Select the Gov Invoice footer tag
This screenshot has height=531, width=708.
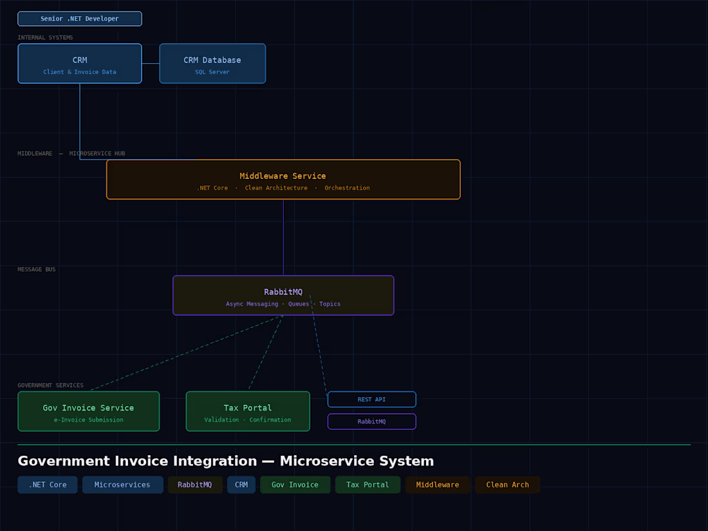pos(295,485)
